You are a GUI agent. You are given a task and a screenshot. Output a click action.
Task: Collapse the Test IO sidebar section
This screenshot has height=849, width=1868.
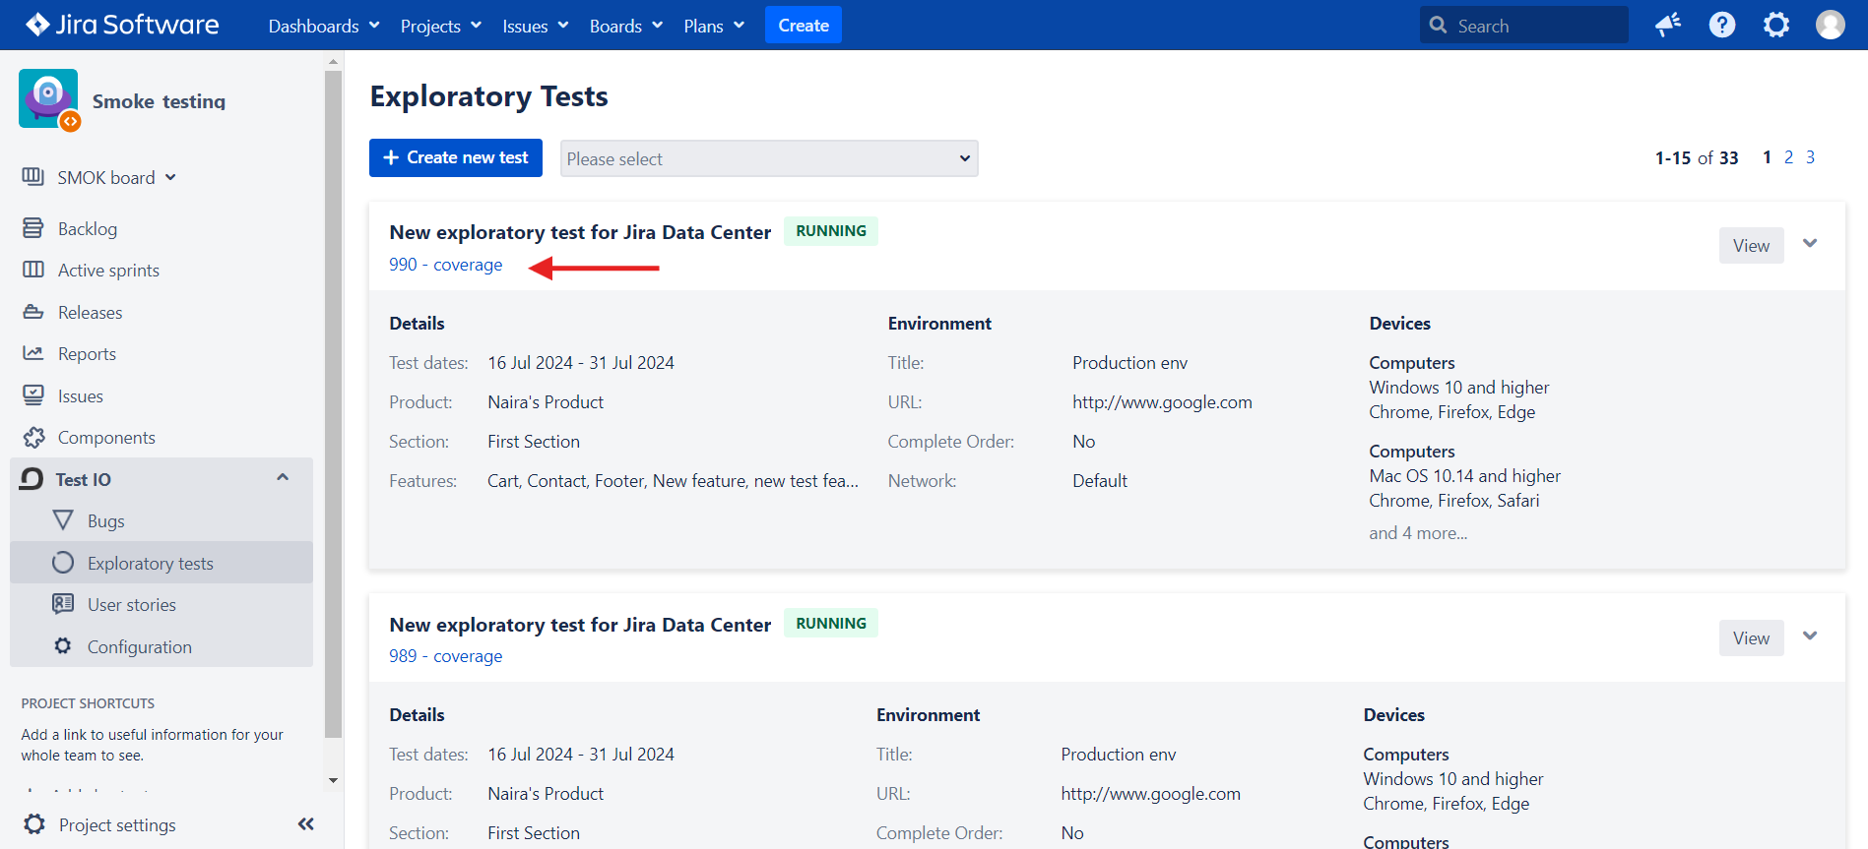283,478
